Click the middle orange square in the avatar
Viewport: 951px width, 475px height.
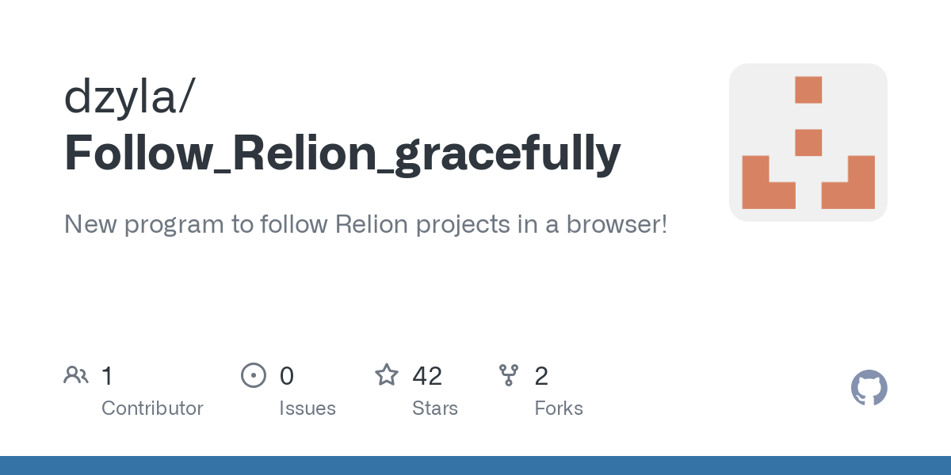point(808,142)
